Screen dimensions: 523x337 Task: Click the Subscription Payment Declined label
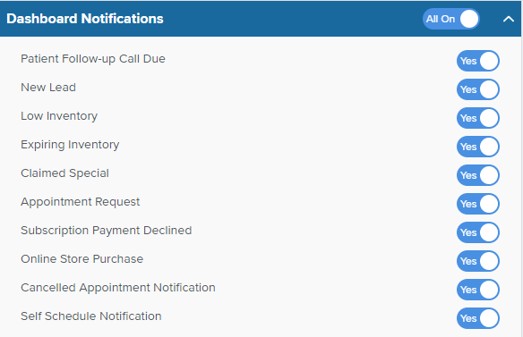click(106, 231)
